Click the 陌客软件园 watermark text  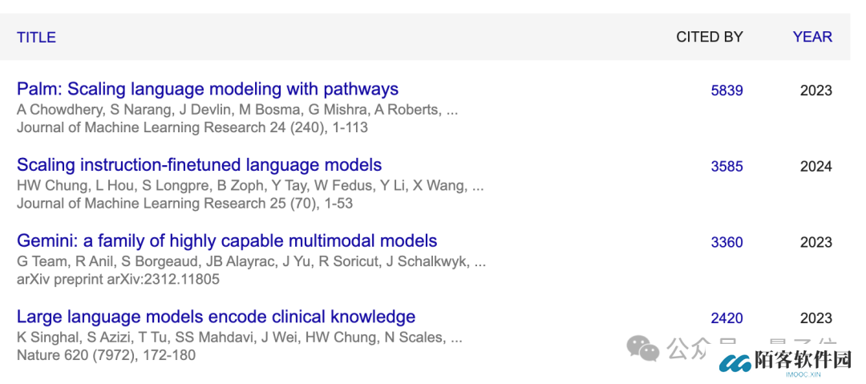click(802, 361)
